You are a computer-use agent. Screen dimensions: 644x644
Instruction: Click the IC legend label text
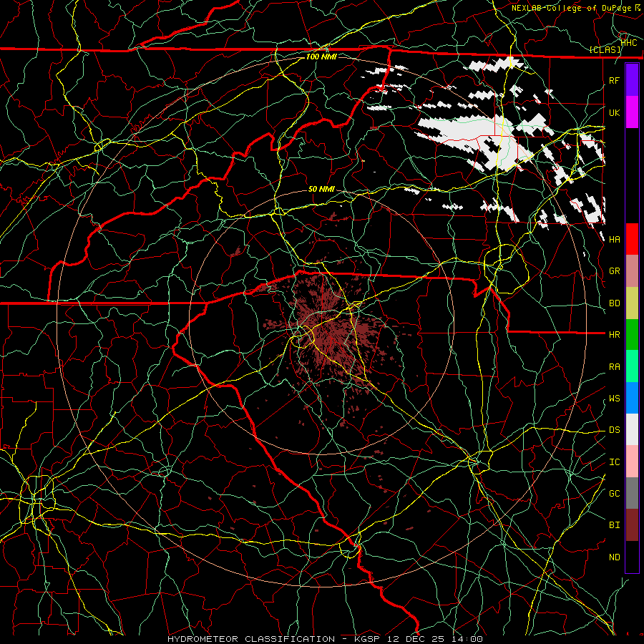point(615,462)
